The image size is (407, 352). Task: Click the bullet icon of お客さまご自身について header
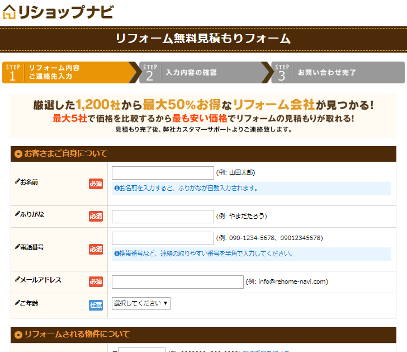point(18,154)
